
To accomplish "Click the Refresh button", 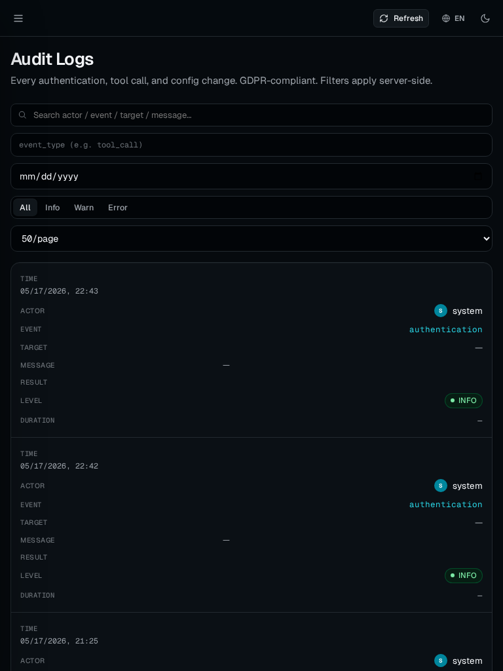I will [x=401, y=18].
